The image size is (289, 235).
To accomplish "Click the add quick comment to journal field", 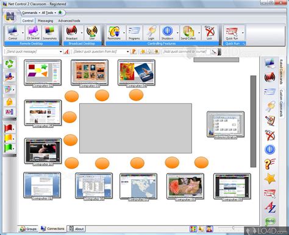I will pyautogui.click(x=186, y=52).
